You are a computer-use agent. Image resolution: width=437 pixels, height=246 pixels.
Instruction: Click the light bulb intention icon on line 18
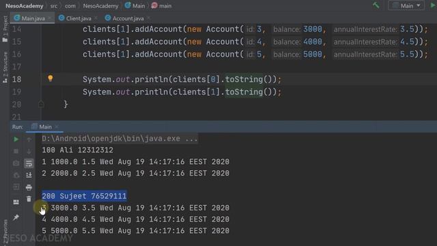pyautogui.click(x=50, y=79)
